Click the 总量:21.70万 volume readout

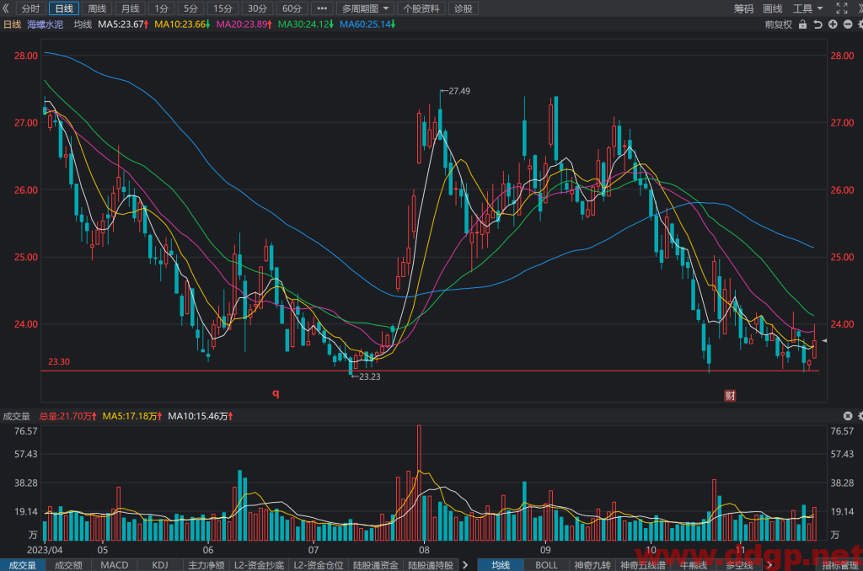(x=67, y=416)
